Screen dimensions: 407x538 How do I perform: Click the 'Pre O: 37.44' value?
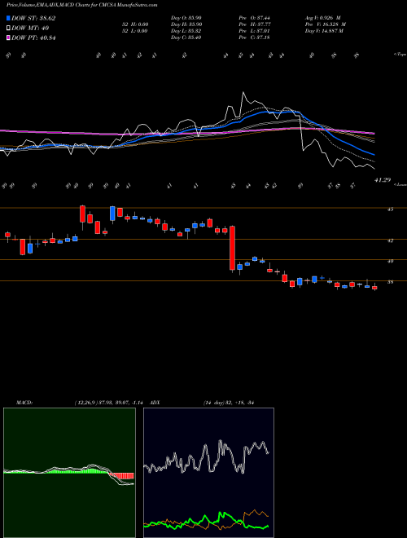(255, 18)
